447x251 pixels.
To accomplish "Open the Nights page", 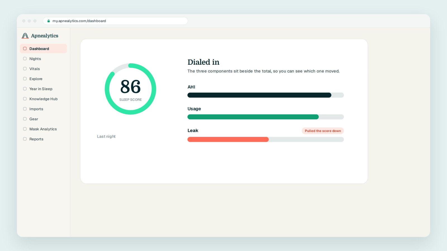I will click(x=43, y=59).
